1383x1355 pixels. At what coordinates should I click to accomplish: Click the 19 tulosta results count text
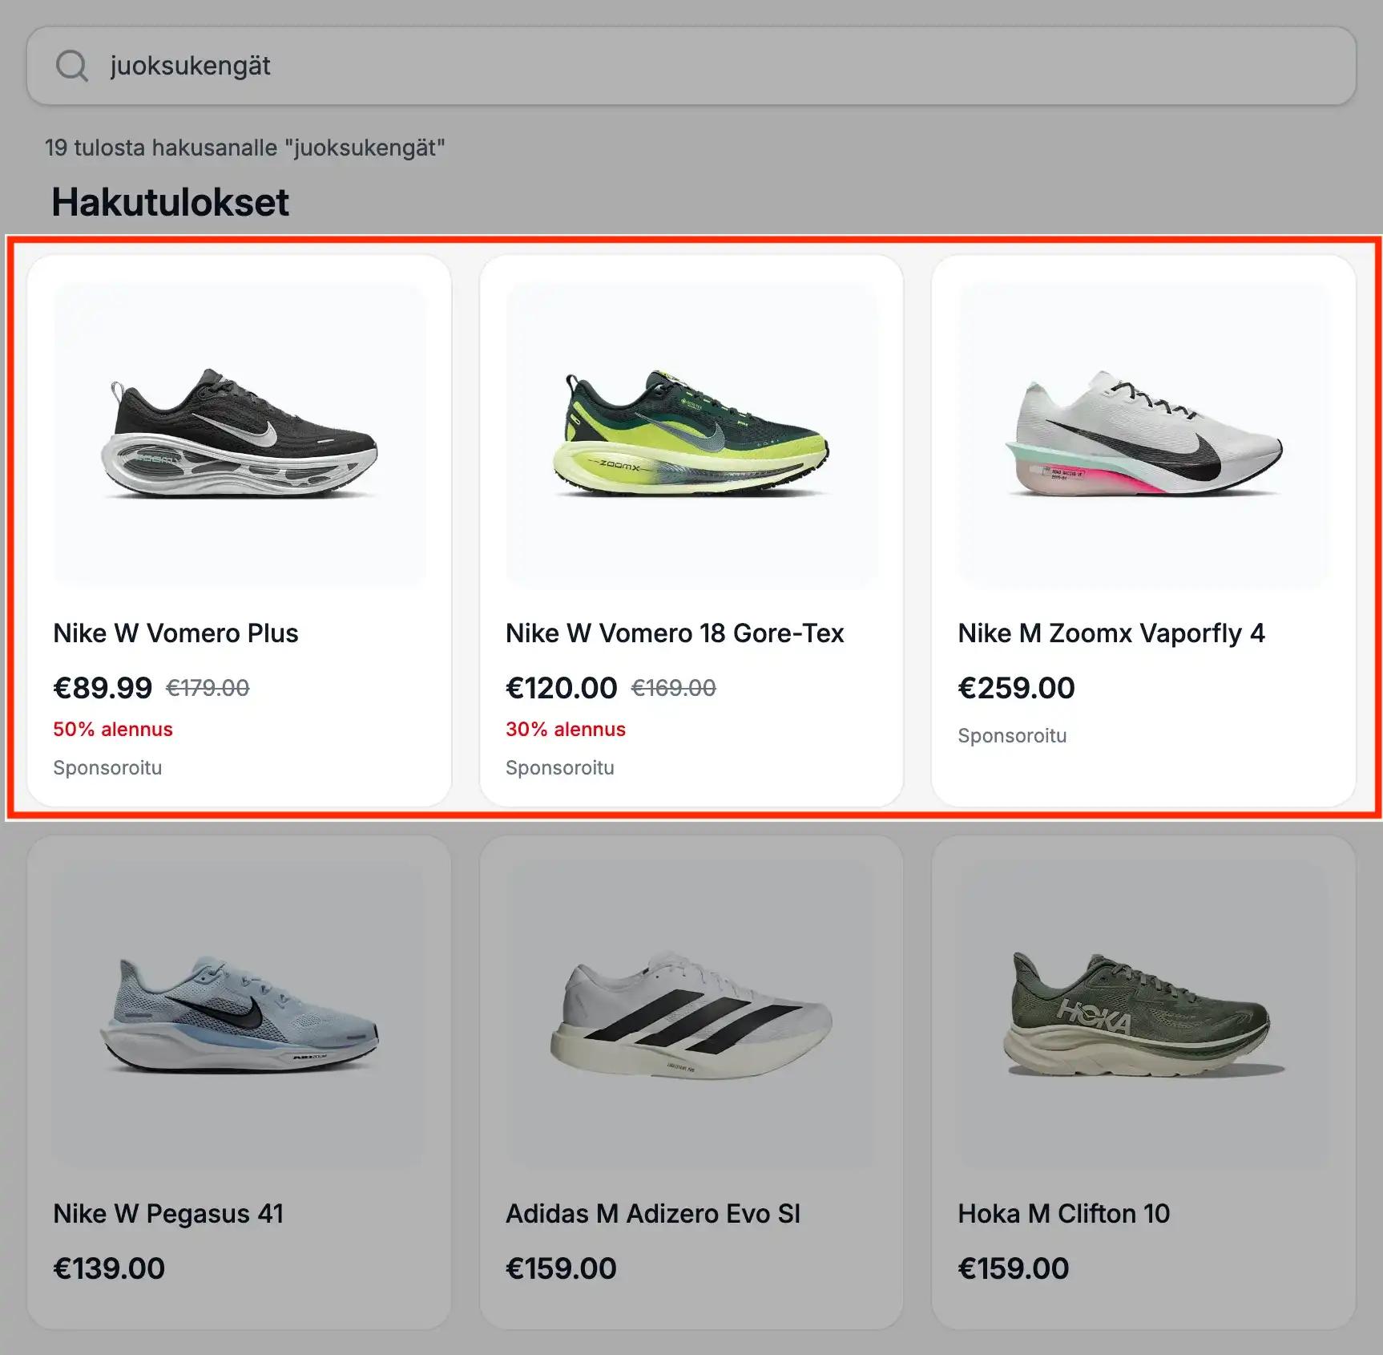click(245, 148)
